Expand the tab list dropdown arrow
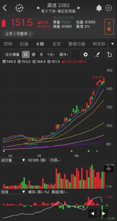117x221 pixels. [x=113, y=44]
